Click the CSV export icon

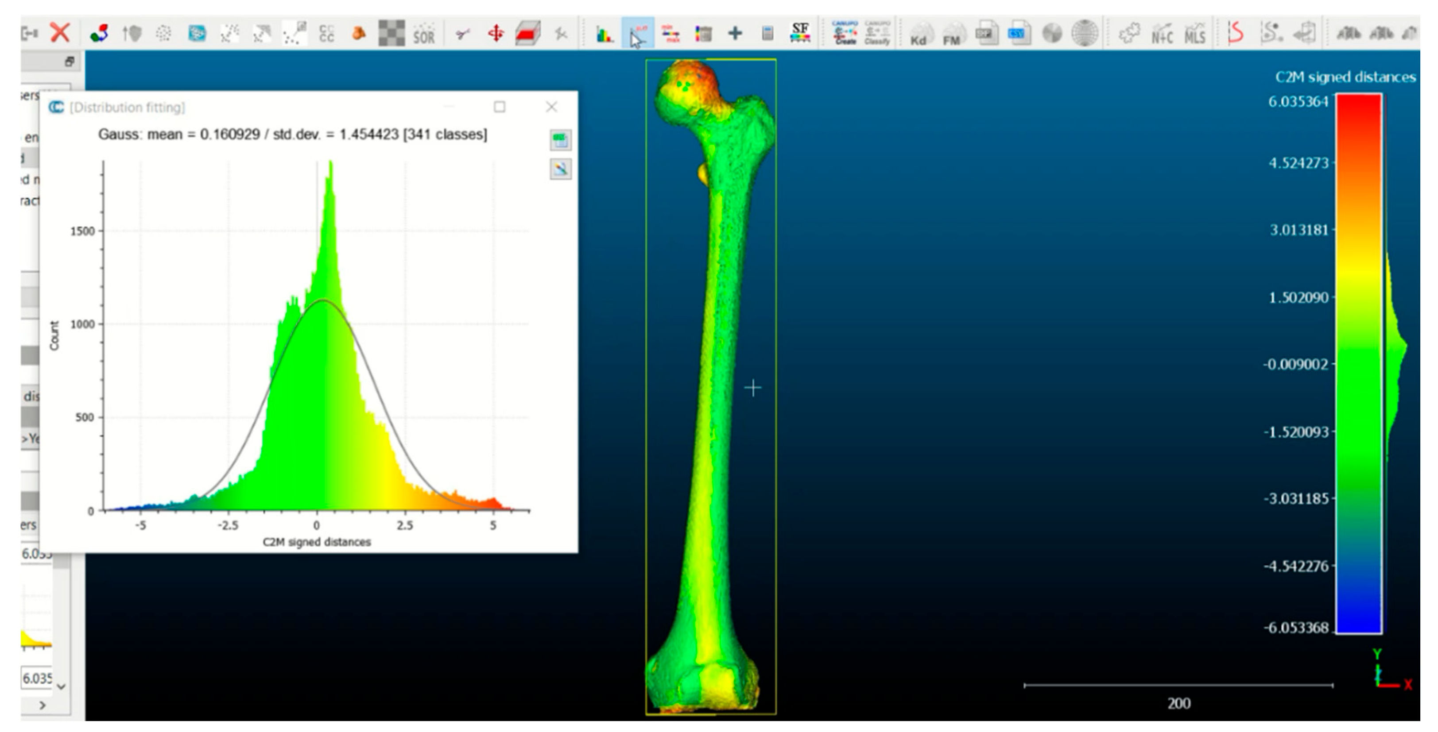click(x=1019, y=34)
